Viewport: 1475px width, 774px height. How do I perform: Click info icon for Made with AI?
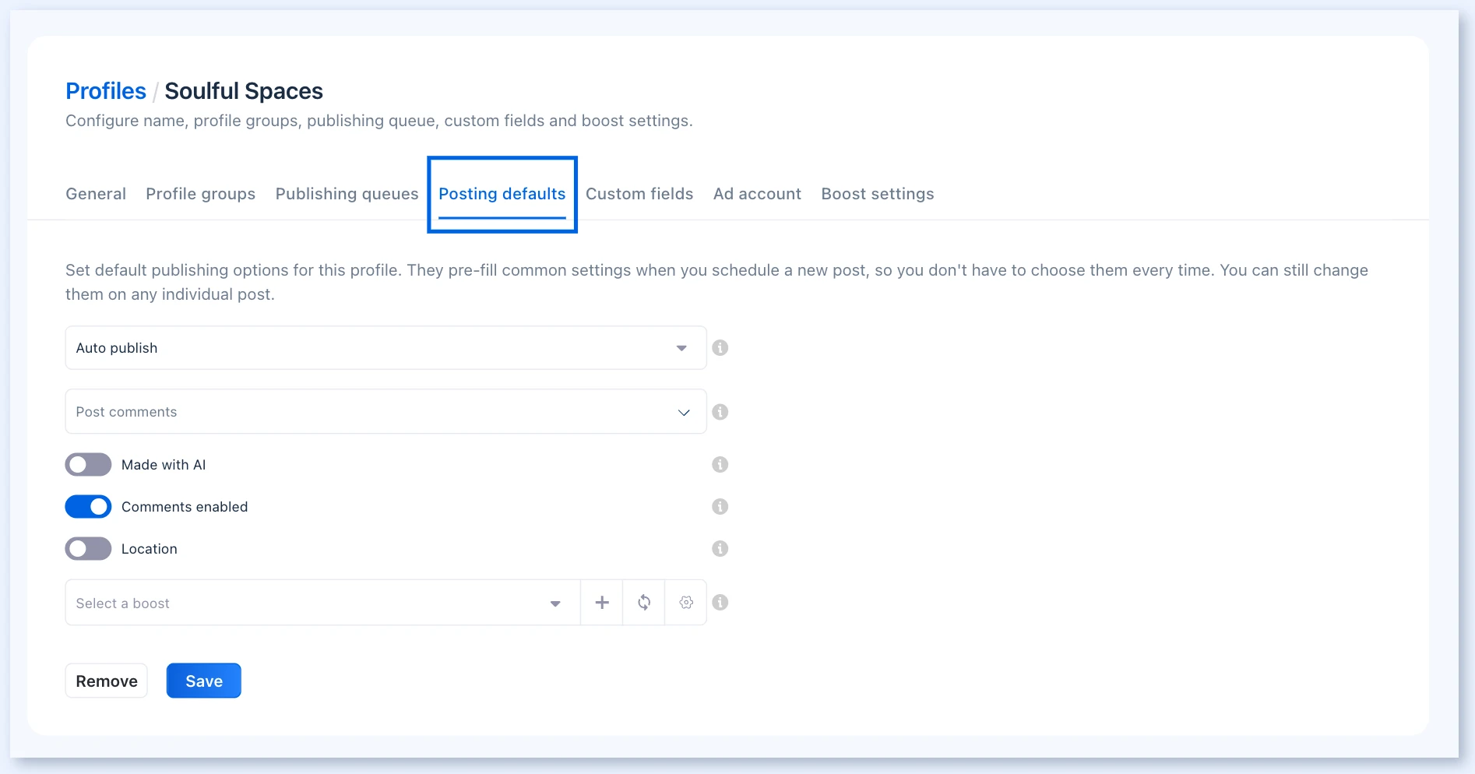[x=720, y=465]
